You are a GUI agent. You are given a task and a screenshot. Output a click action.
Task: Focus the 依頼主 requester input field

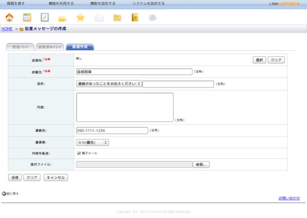[135, 72]
